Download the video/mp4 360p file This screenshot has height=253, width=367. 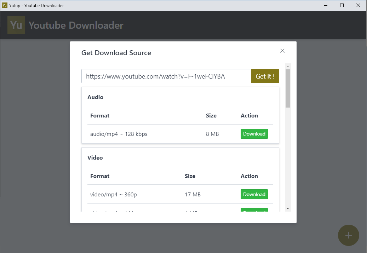(x=254, y=194)
